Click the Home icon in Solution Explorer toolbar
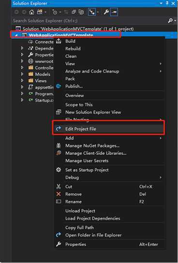This screenshot has width=178, height=263. (31, 12)
